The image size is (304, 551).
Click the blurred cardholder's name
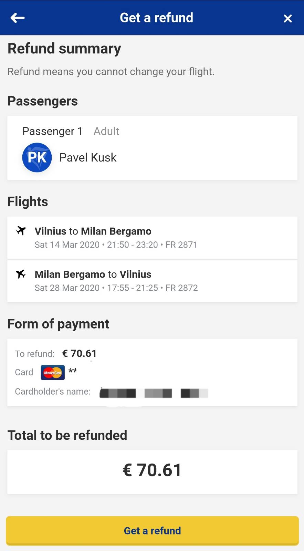pyautogui.click(x=154, y=393)
